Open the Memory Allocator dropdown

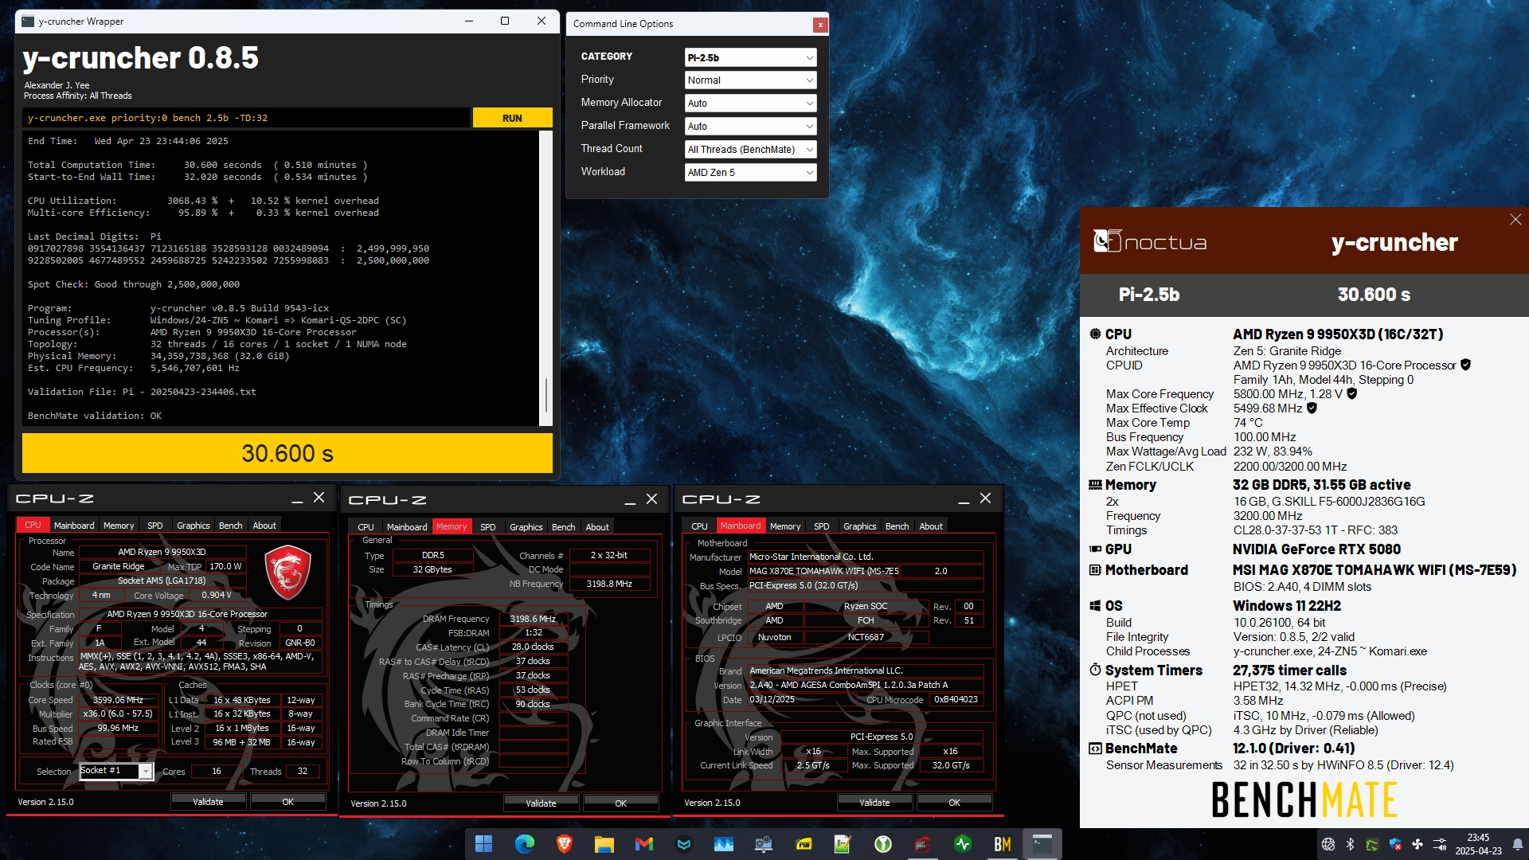pyautogui.click(x=750, y=104)
